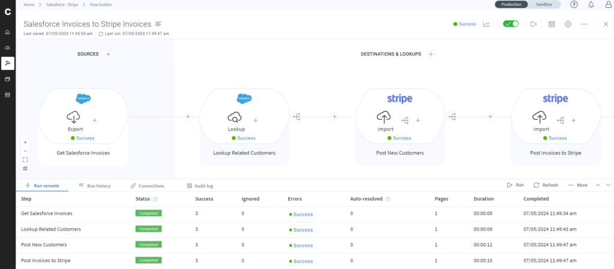Open the Celigo logo home icon
This screenshot has height=269, width=614.
(7, 12)
